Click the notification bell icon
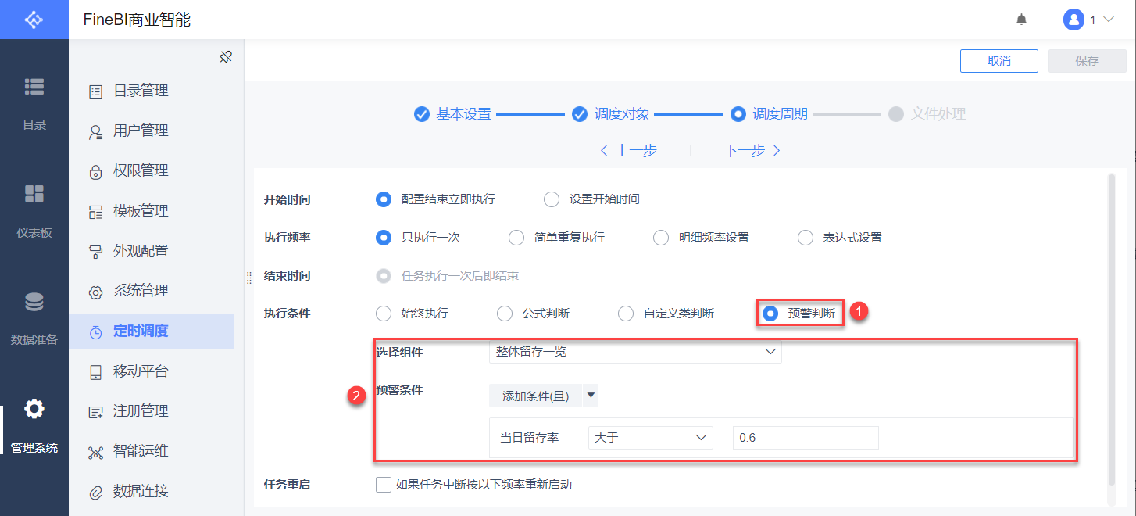Viewport: 1136px width, 516px height. pyautogui.click(x=1021, y=20)
